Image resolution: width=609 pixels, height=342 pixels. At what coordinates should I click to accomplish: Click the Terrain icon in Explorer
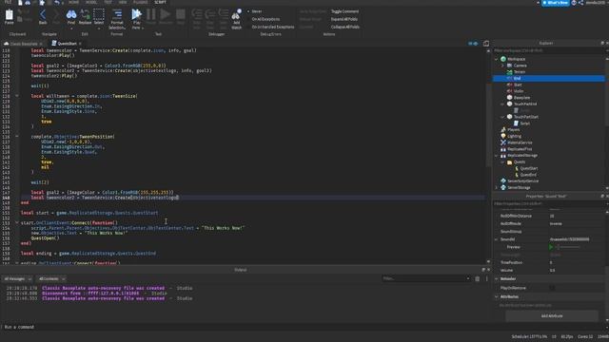click(510, 72)
